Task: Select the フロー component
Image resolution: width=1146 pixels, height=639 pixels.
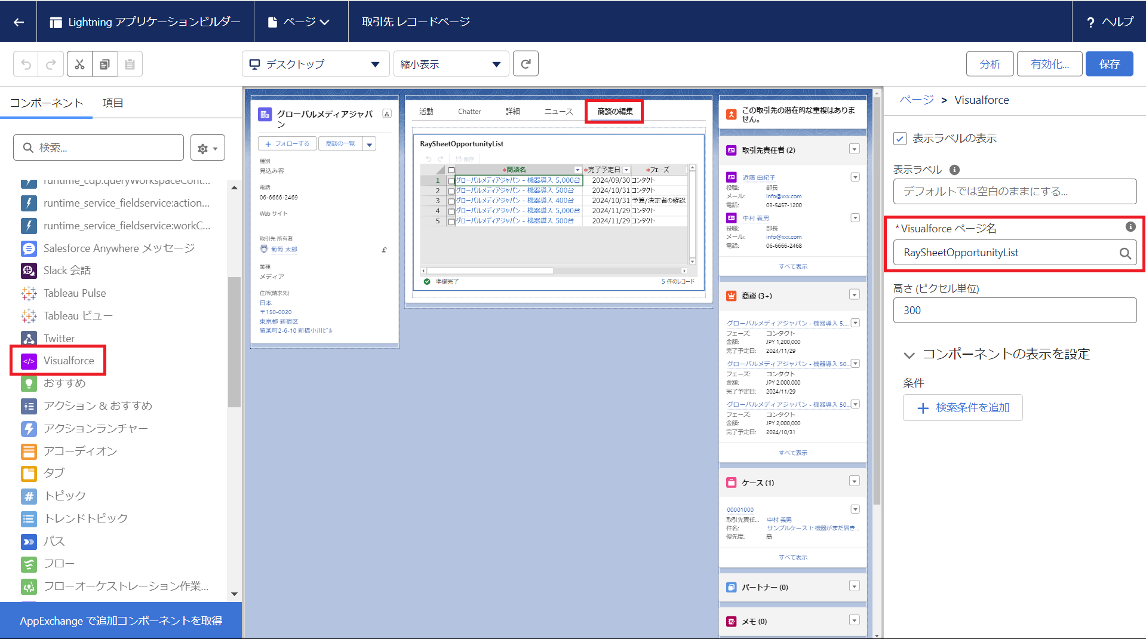Action: 48,564
